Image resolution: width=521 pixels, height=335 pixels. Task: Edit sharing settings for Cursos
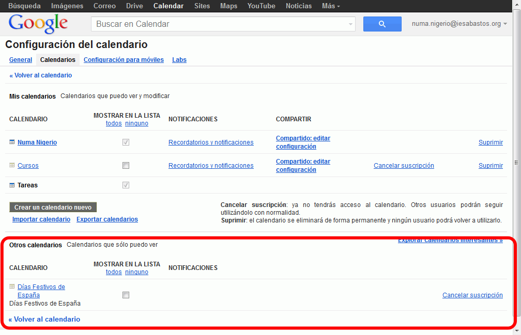[x=303, y=166]
